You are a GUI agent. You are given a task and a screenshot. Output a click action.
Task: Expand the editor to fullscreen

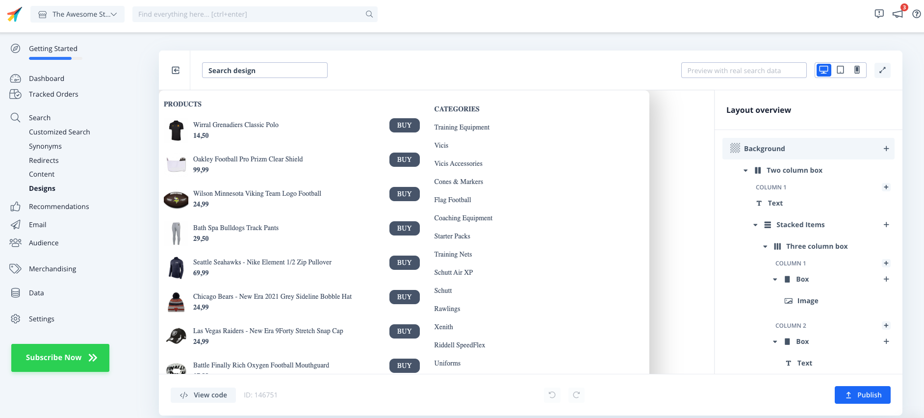click(882, 70)
